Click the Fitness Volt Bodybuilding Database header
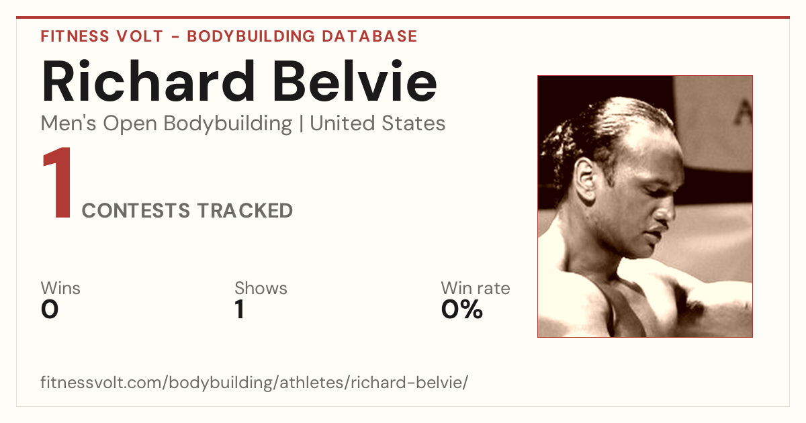 pyautogui.click(x=229, y=36)
